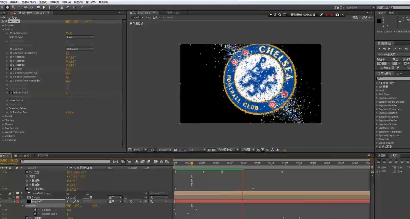Click the draft 3D icon in timeline
410x219 pixels.
coord(129,162)
